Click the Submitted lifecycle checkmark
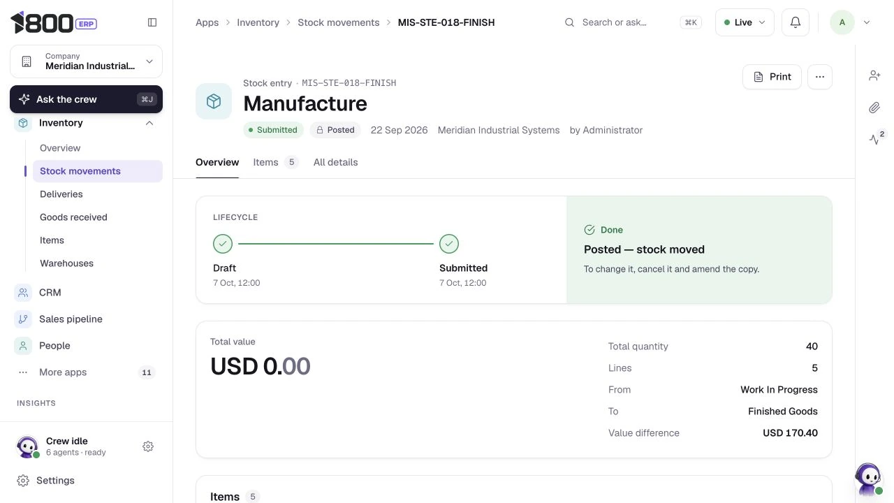The image size is (894, 503). pos(449,244)
